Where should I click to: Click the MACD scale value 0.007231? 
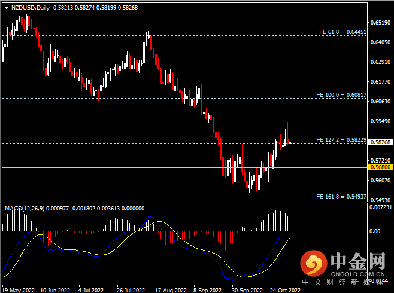[x=380, y=207]
